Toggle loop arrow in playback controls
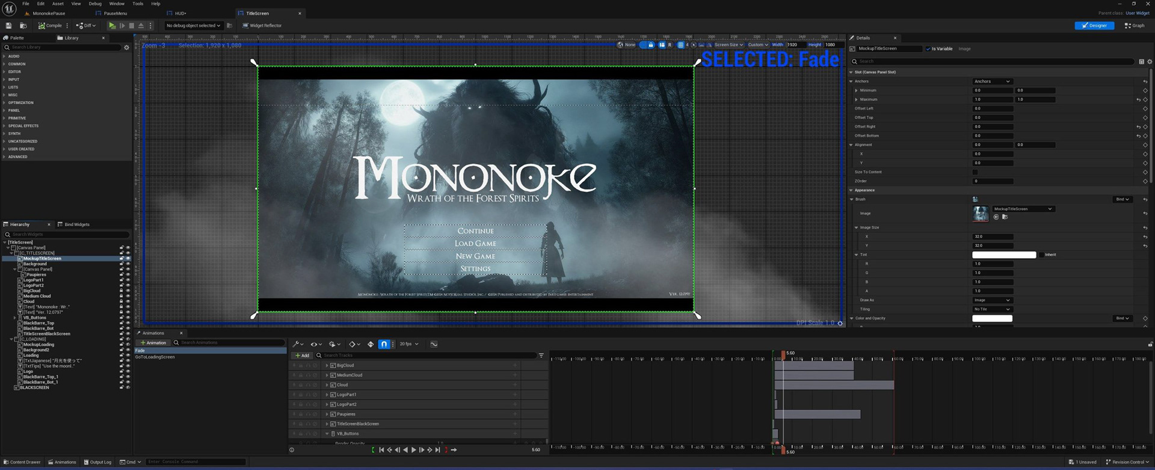Screen dimensions: 1155x470 click(454, 450)
